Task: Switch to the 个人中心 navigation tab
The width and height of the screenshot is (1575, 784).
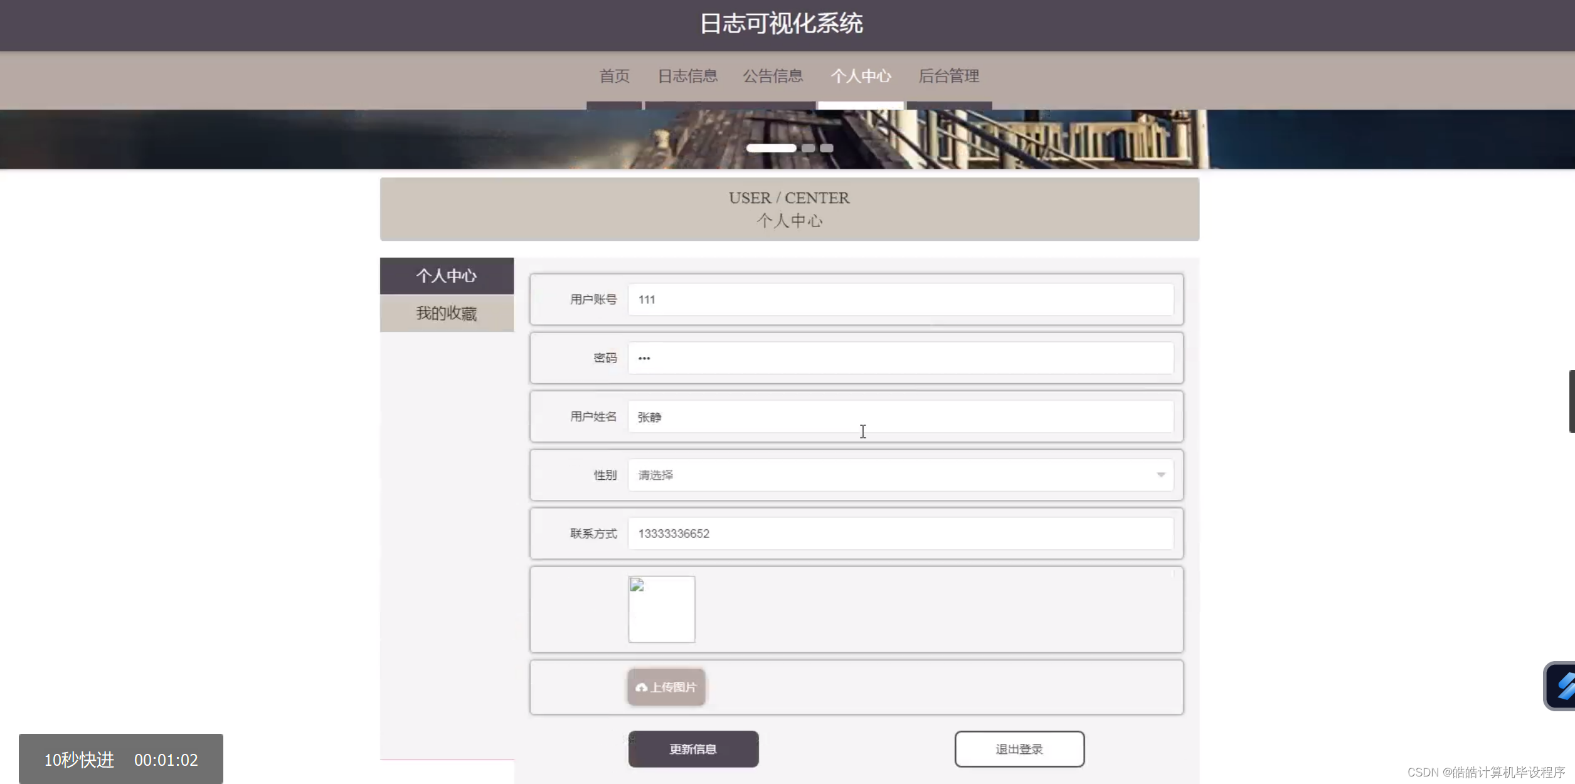Action: pyautogui.click(x=862, y=76)
